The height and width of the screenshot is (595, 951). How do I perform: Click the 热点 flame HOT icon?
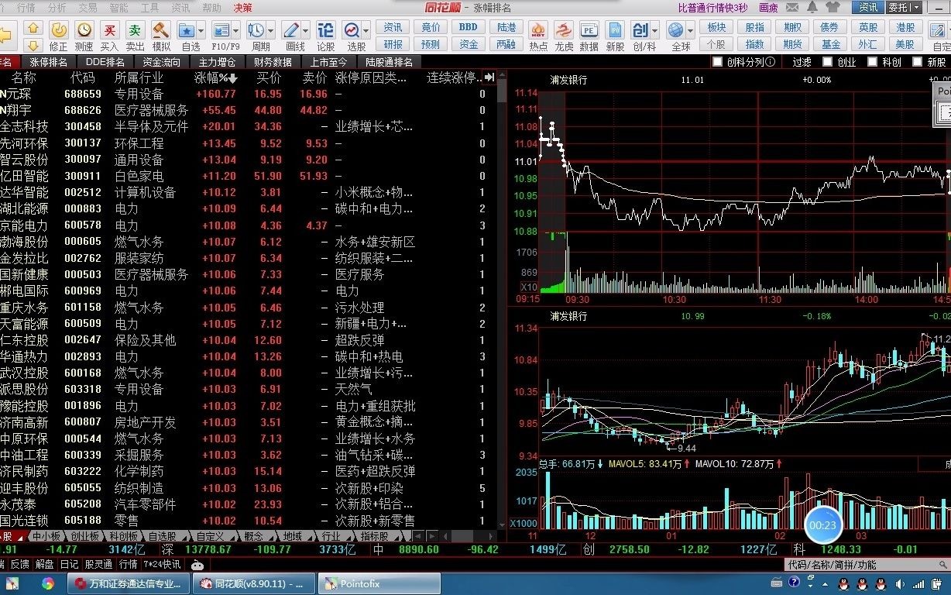[538, 31]
